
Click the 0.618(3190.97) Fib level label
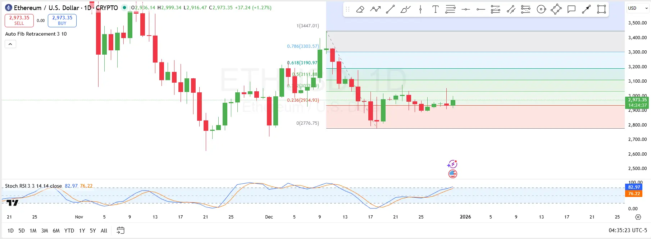click(303, 63)
